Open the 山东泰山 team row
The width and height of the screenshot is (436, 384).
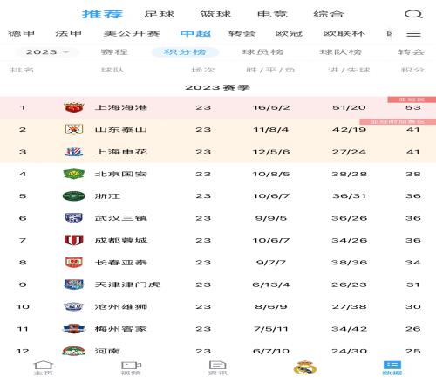(x=218, y=129)
